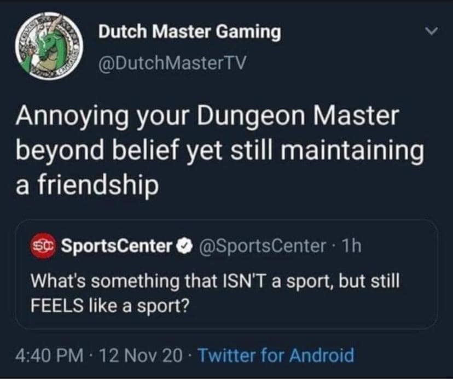Click the SportsCenter SC logo icon
Viewport: 453px width, 379px height.
pyautogui.click(x=43, y=246)
